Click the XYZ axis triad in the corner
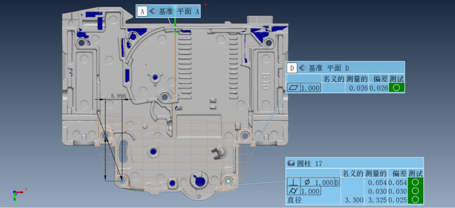 pos(17,194)
